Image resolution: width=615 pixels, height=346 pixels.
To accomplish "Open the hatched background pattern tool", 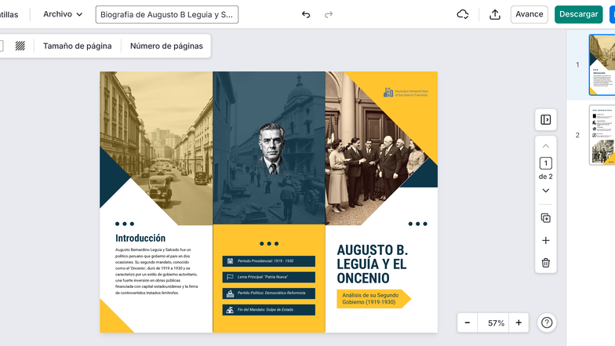I will click(x=20, y=46).
